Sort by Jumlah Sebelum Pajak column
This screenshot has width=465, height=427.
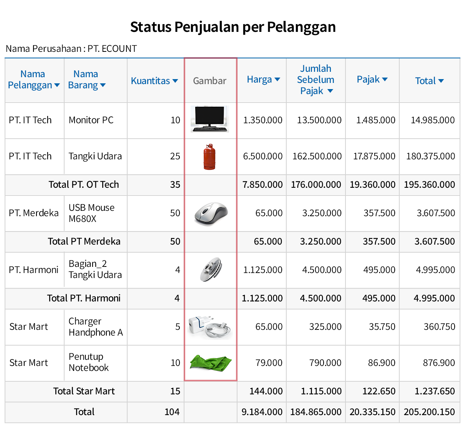[330, 91]
